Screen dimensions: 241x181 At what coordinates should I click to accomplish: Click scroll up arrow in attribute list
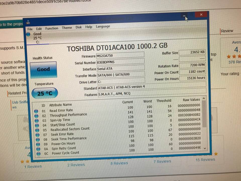[x=204, y=98]
